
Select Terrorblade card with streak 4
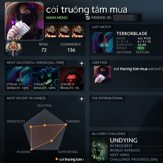coord(18,79)
